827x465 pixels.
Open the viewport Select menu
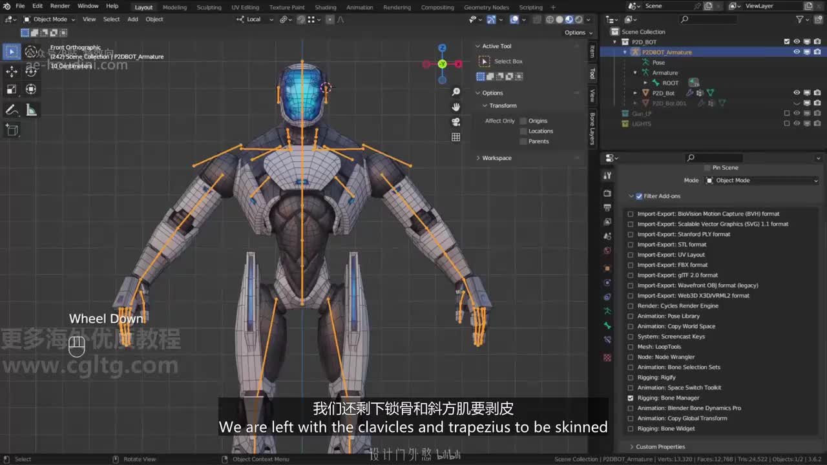click(x=111, y=19)
